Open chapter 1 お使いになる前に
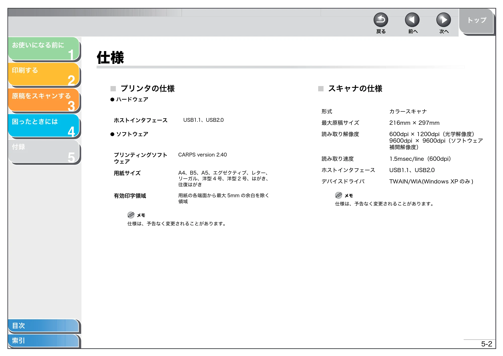Image resolution: width=503 pixels, height=356 pixels. click(x=44, y=49)
